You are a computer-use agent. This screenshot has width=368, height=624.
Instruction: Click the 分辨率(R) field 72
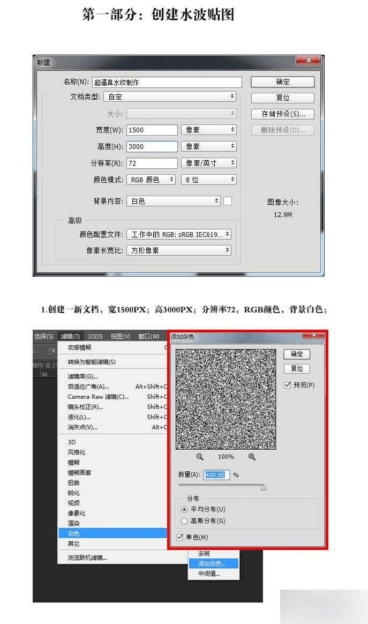click(x=152, y=163)
